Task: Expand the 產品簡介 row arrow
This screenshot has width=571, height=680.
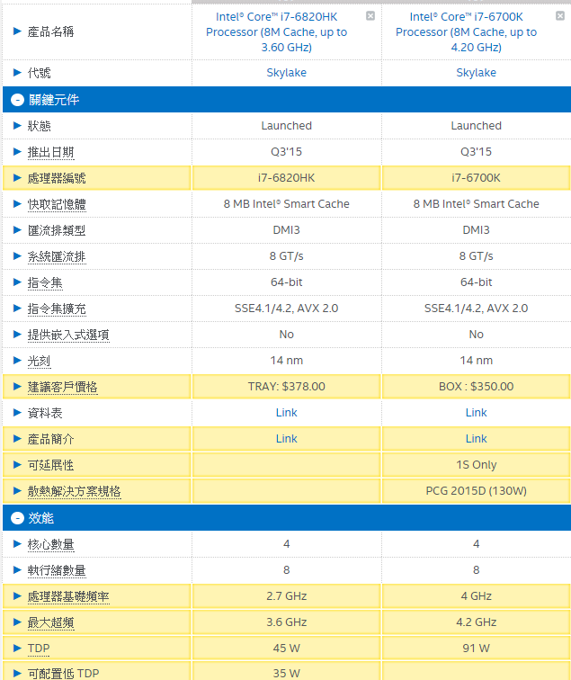Action: pyautogui.click(x=17, y=439)
